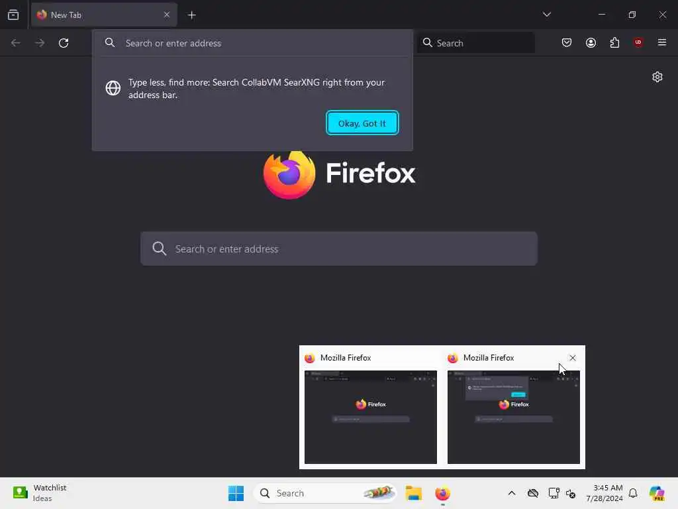Open the Windows Start menu
Image resolution: width=678 pixels, height=509 pixels.
[x=236, y=493]
